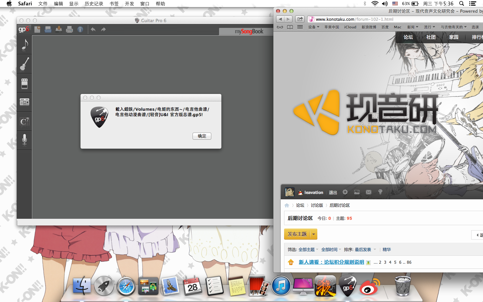This screenshot has height=302, width=483.
Task: Show Top Sites grid icon
Action: pos(300,27)
